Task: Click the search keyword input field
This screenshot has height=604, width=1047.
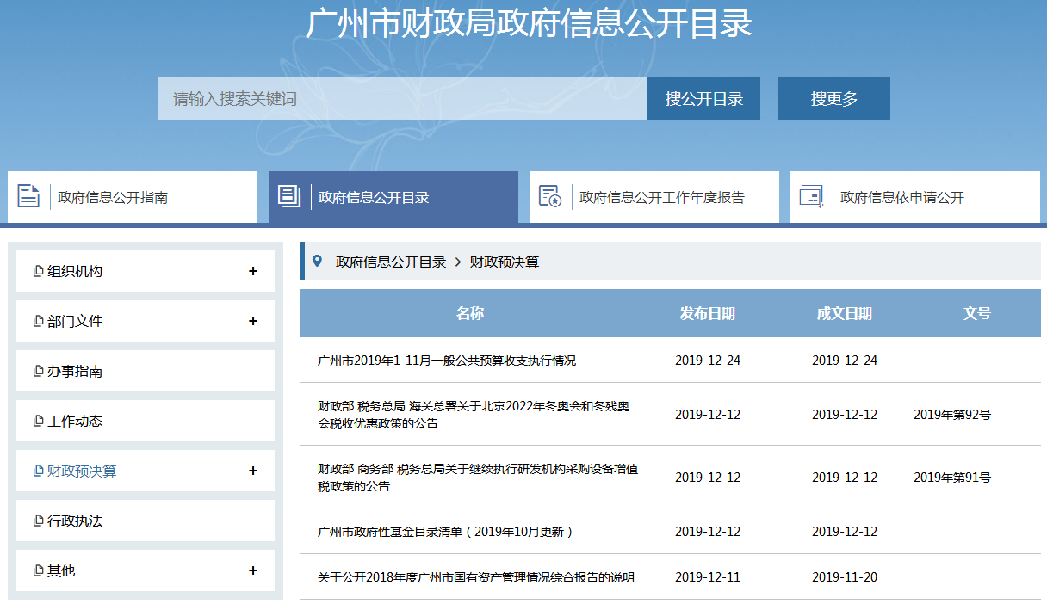Action: [x=401, y=99]
